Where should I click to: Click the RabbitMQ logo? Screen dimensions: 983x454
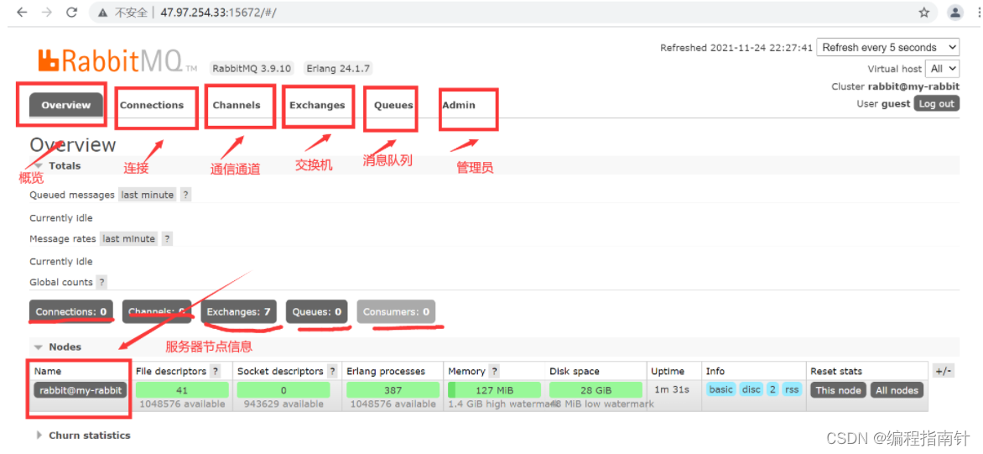pyautogui.click(x=118, y=60)
